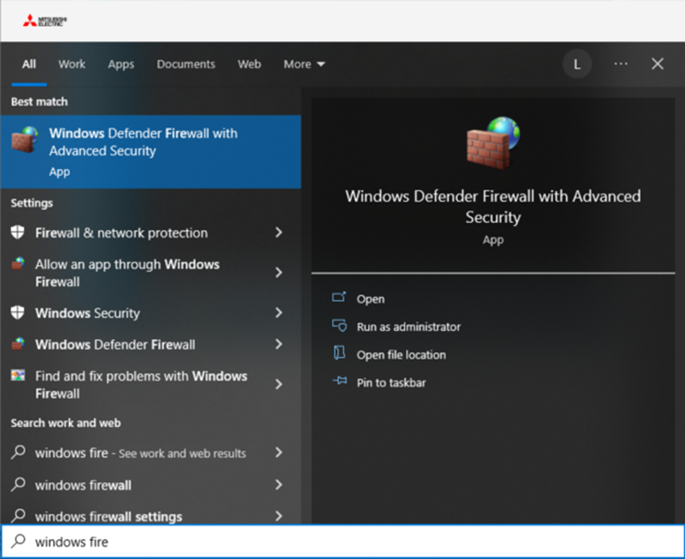The width and height of the screenshot is (685, 559).
Task: Expand the 'windows firewall' suggestion arrow
Action: (279, 484)
